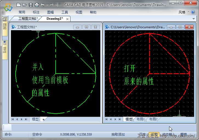Screen dimensions: 199x140
Task: Open the 常用 ribbon tab
Action: [22, 12]
